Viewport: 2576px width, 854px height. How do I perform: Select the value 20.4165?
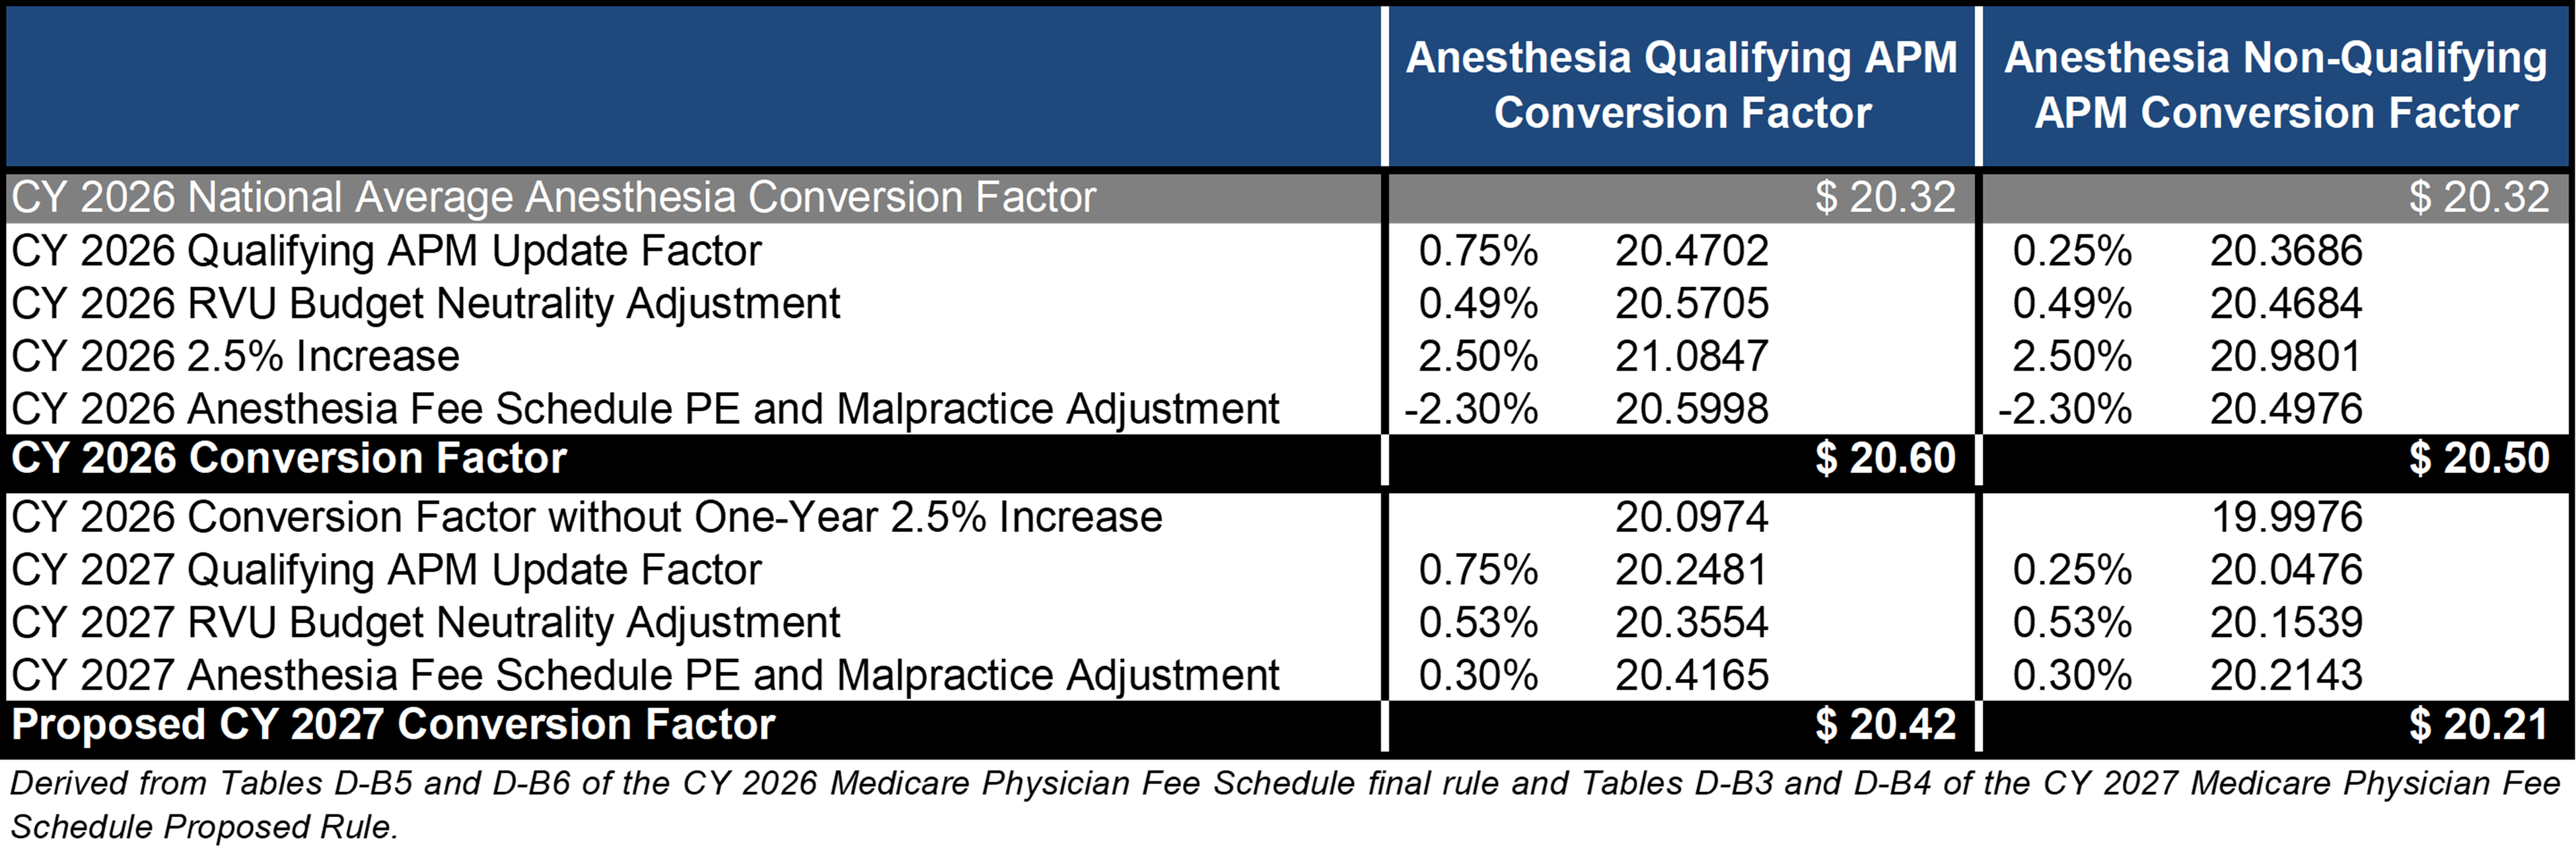1692,675
